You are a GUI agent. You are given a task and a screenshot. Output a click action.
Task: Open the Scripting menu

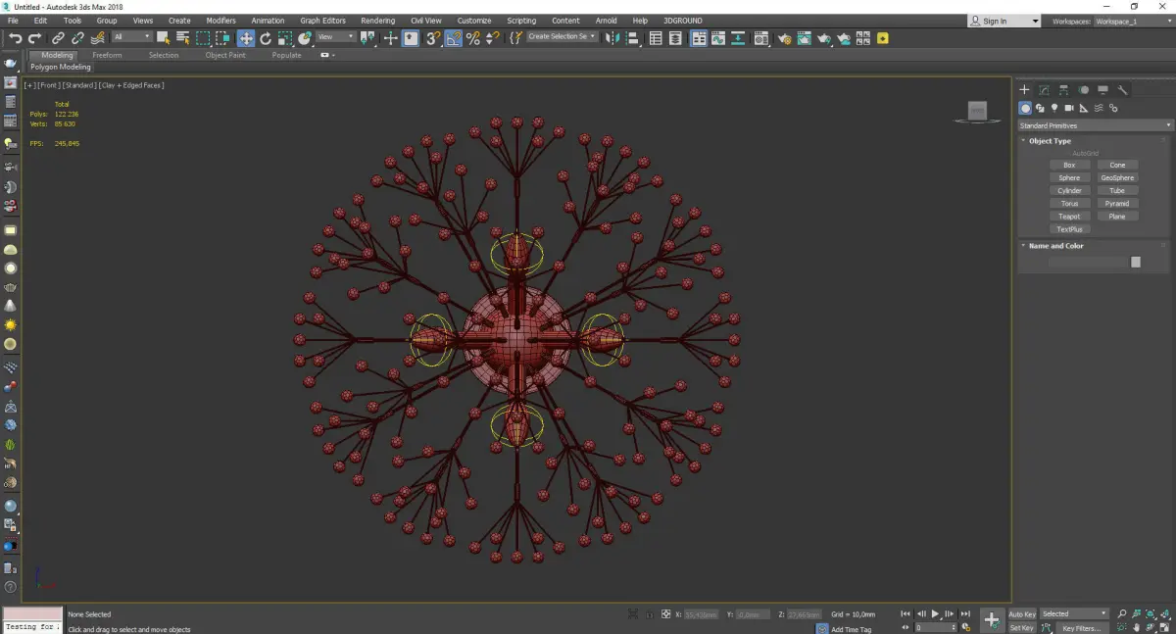coord(521,21)
